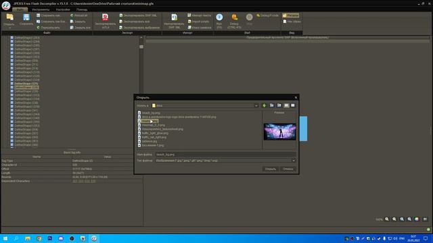Screen dimensions: 433x243
Task: Click the Cancel button in the dialog
Action: click(x=288, y=169)
